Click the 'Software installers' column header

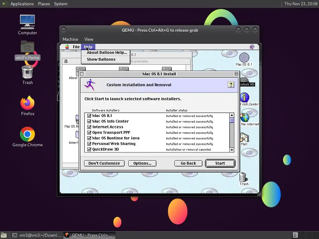pos(106,110)
